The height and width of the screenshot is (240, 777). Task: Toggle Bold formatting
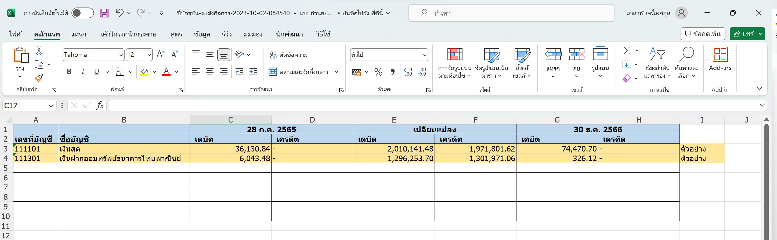69,72
